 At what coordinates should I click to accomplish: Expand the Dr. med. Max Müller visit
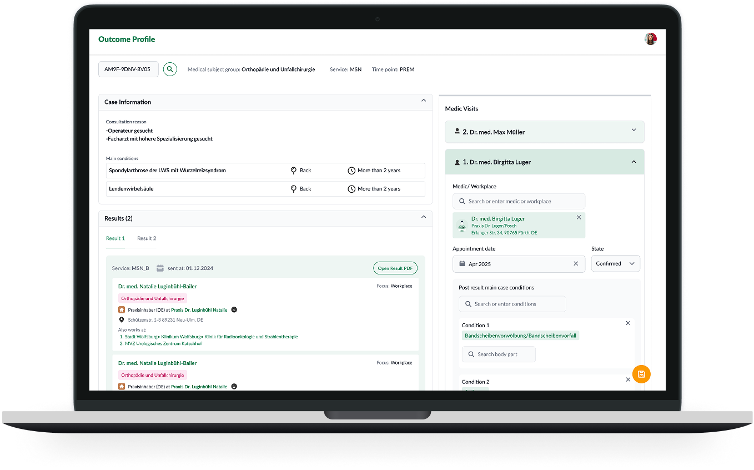pos(634,131)
